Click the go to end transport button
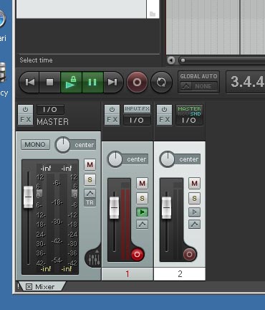Screen dimensions: 265x310 [x=112, y=83]
